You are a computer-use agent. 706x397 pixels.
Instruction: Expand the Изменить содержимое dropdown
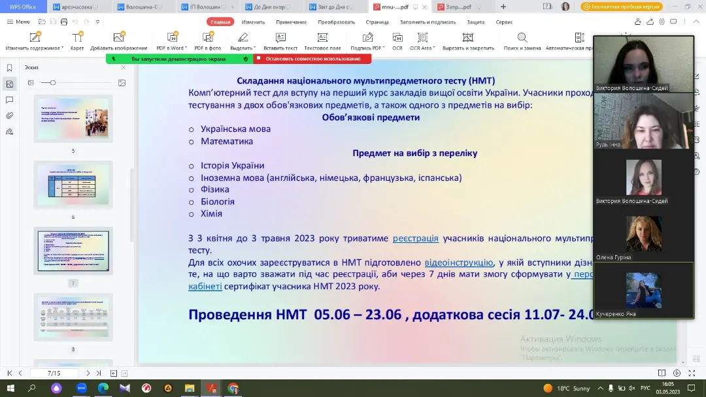coord(62,48)
